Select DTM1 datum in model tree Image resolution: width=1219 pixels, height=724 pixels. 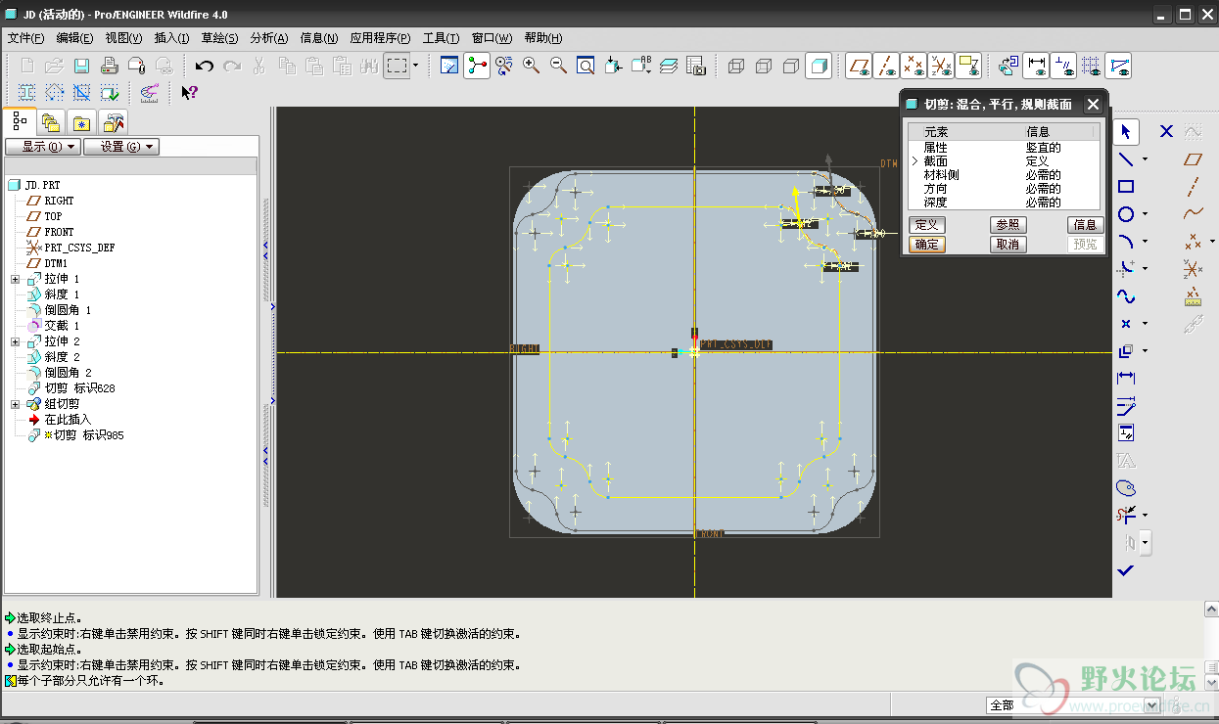click(x=56, y=263)
